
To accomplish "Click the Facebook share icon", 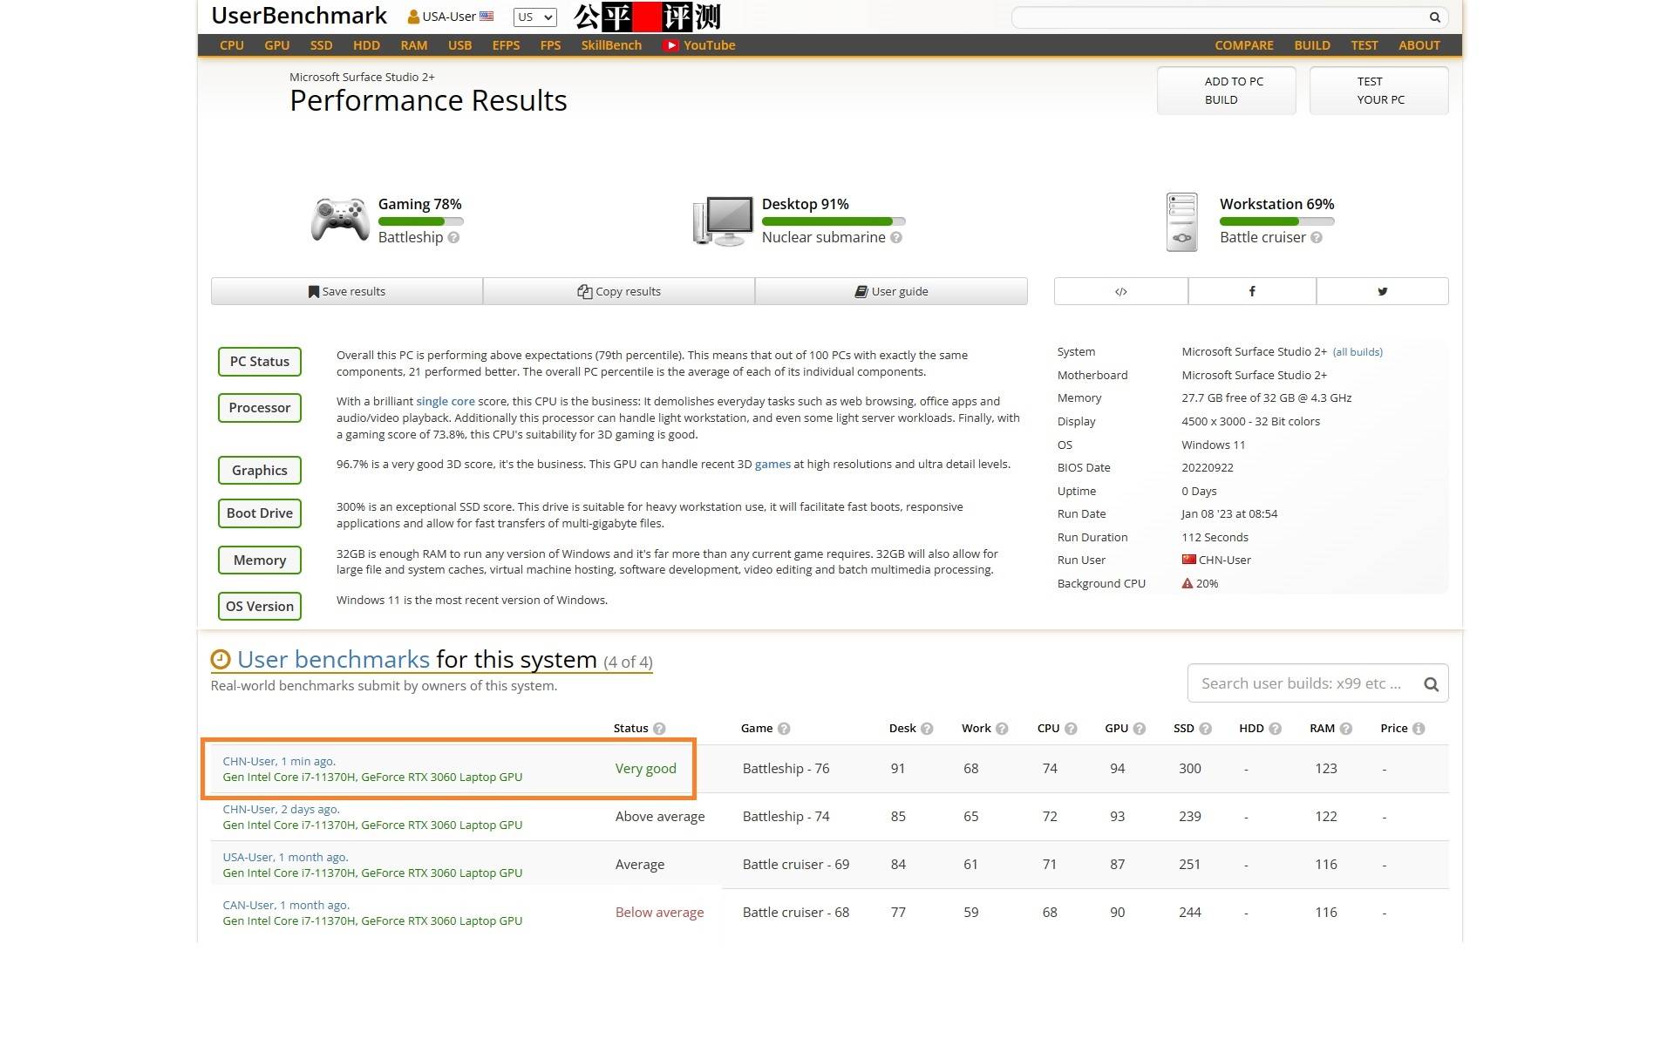I will (1251, 291).
